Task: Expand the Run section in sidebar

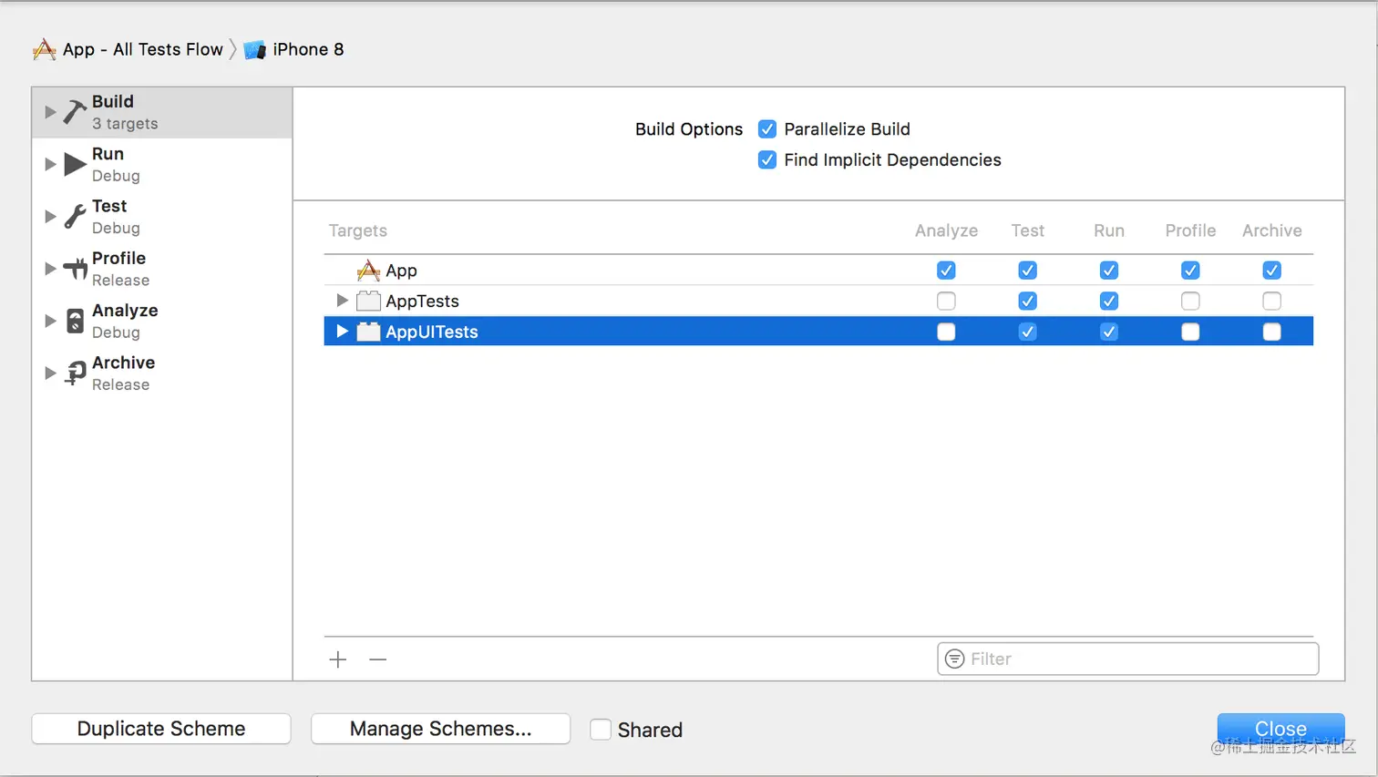Action: [x=50, y=164]
